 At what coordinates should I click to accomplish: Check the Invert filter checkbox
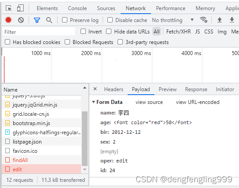83,31
